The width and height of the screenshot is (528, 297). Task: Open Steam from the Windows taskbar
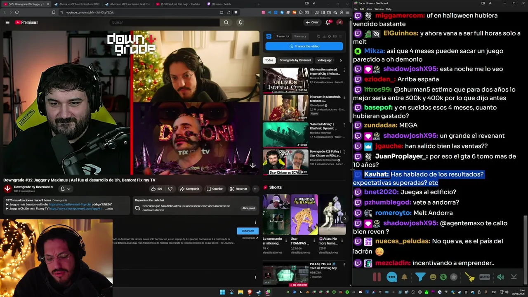click(x=259, y=292)
